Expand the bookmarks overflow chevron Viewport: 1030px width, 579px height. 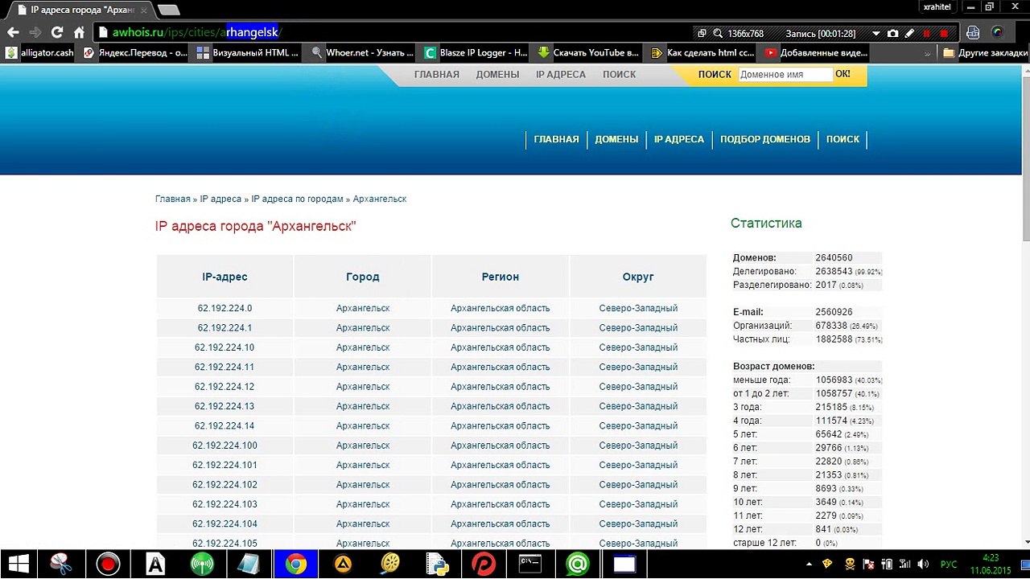pos(928,53)
